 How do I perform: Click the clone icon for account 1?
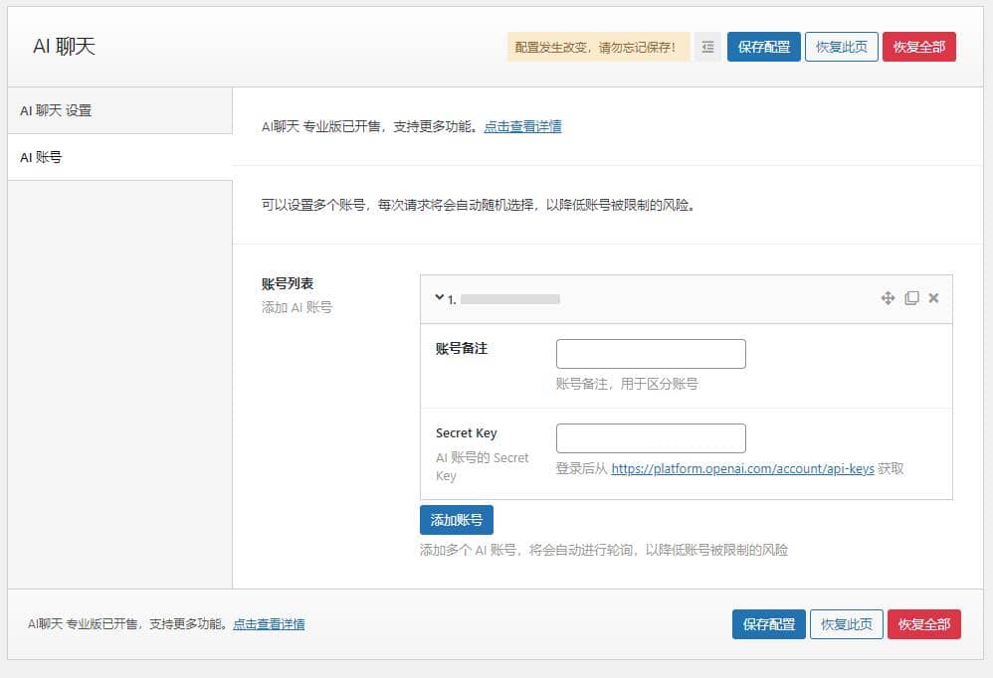pos(911,298)
